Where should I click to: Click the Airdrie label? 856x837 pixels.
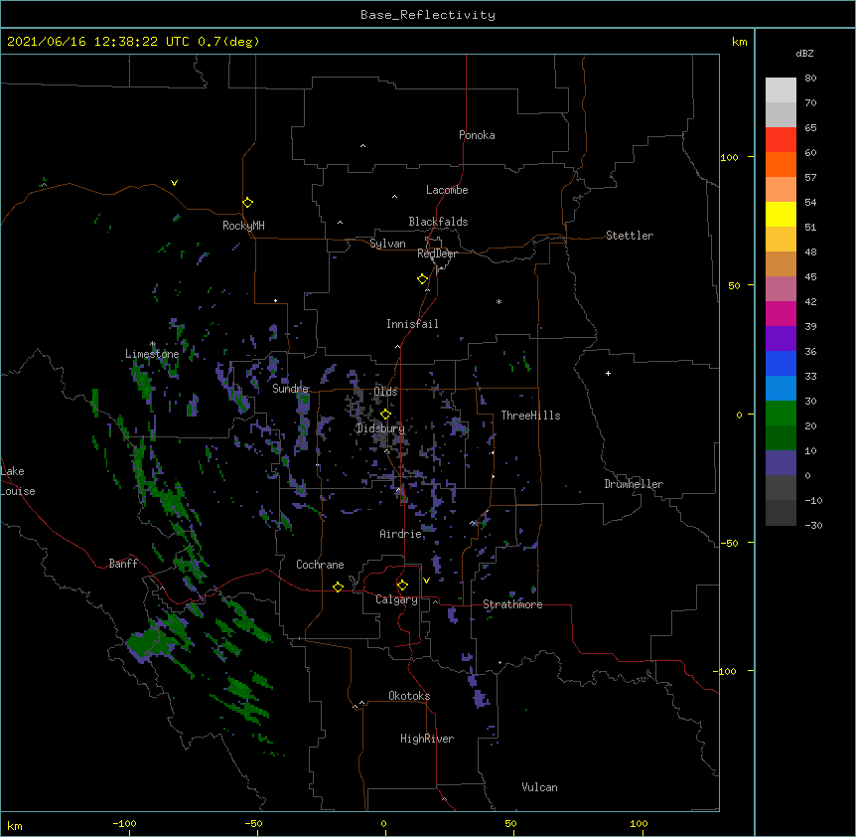pos(400,534)
